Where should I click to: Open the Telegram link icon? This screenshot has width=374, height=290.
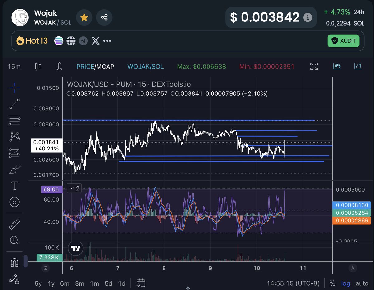(x=83, y=41)
